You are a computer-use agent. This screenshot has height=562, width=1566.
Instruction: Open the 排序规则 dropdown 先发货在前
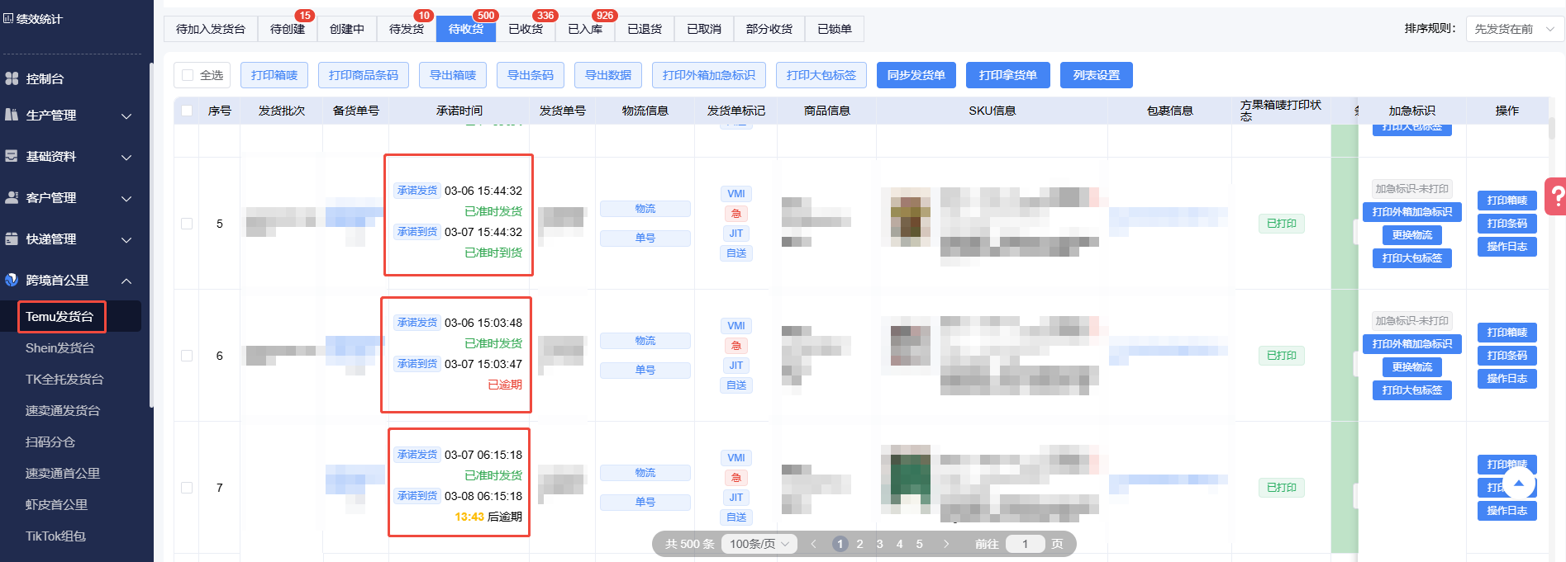pyautogui.click(x=1515, y=29)
